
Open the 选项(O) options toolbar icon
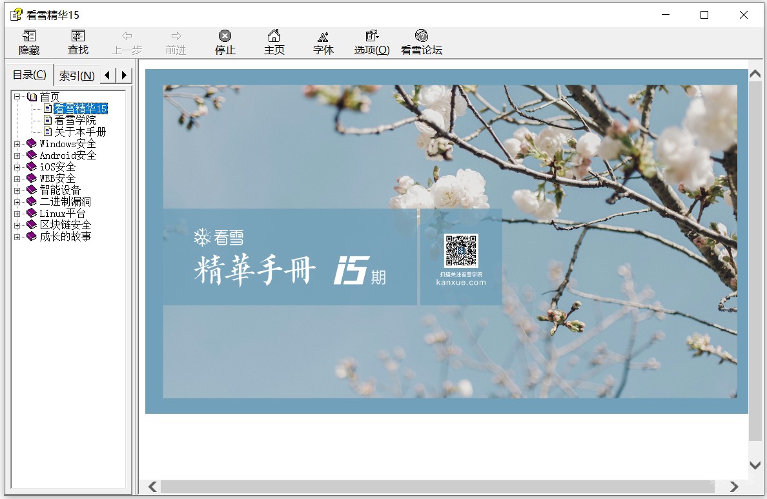click(x=372, y=36)
